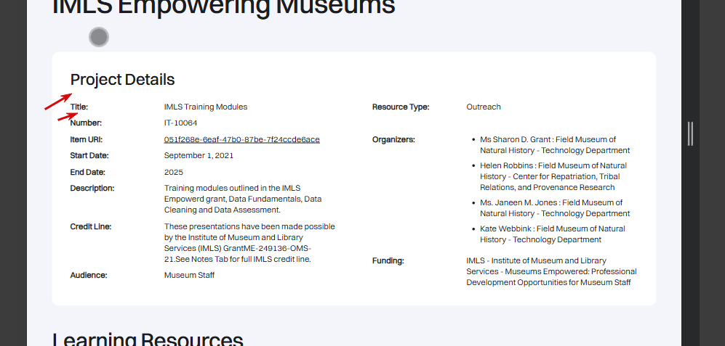Select the 'Project Details' heading
Screen dimensions: 725x346
click(122, 80)
